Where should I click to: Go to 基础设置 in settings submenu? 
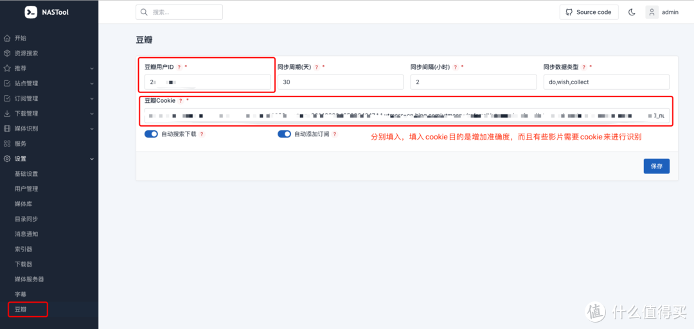tap(26, 174)
